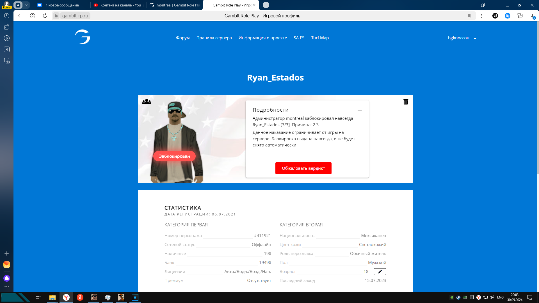Click the gambit-rp.ru address field
Image resolution: width=539 pixels, height=303 pixels.
click(75, 16)
